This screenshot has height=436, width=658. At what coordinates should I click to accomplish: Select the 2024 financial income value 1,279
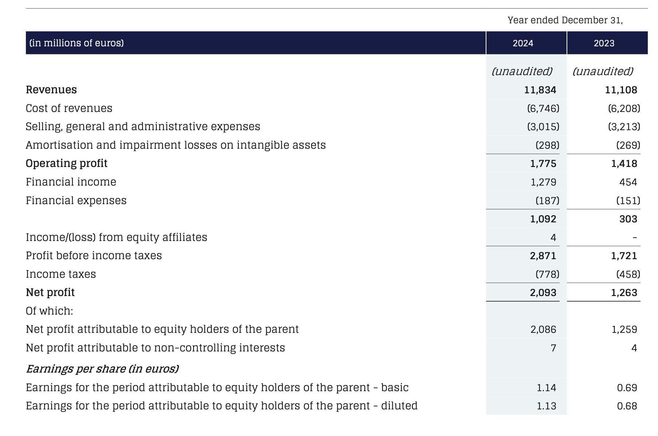tap(543, 182)
